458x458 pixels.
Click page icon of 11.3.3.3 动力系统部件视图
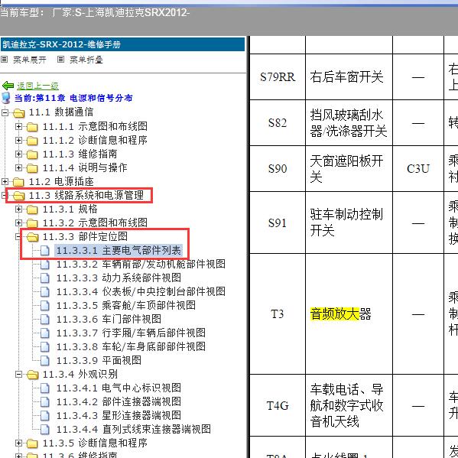pyautogui.click(x=45, y=278)
